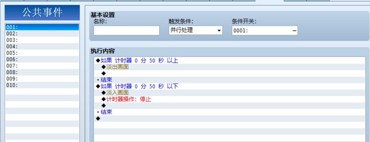Select common event 010 in the list

(42, 85)
